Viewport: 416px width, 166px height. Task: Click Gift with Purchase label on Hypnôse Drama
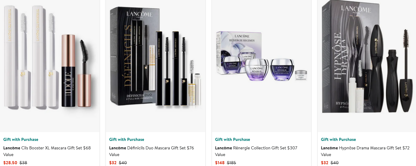pos(339,139)
